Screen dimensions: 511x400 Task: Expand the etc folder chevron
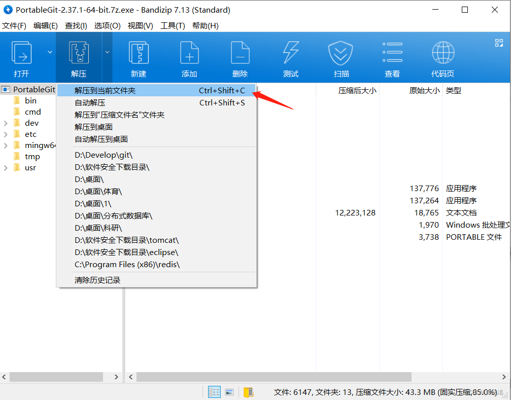click(x=6, y=134)
